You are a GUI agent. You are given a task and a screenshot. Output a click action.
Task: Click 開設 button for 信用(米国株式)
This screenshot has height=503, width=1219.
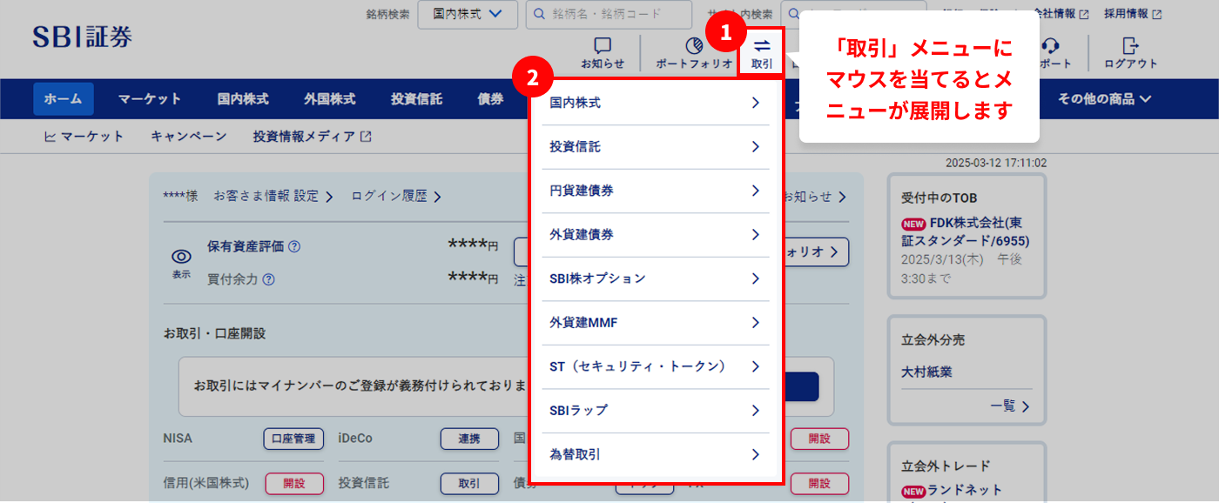coord(293,483)
